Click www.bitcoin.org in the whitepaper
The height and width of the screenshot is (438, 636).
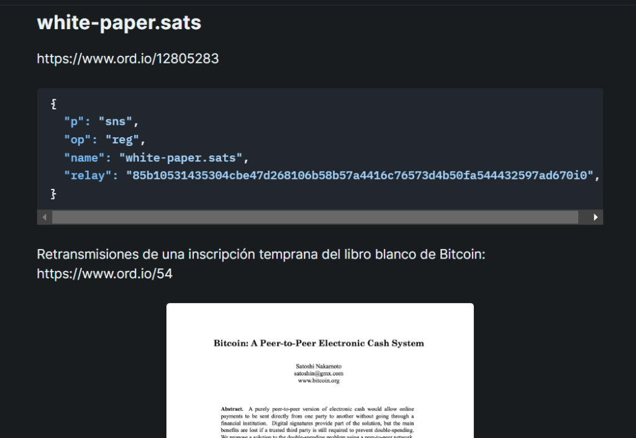pos(319,381)
